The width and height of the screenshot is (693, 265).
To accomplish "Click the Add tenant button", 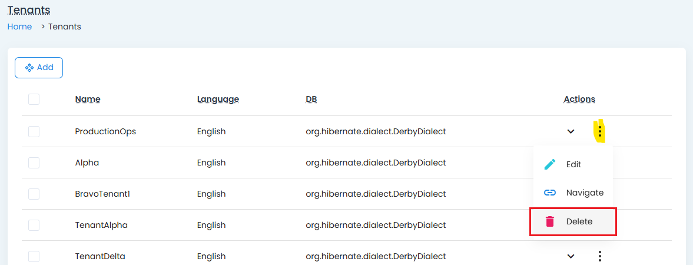I will click(x=39, y=68).
